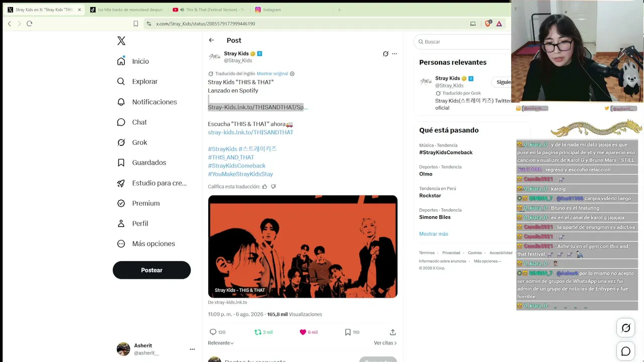Click the browser back arrow
644x362 pixels.
tap(10, 24)
